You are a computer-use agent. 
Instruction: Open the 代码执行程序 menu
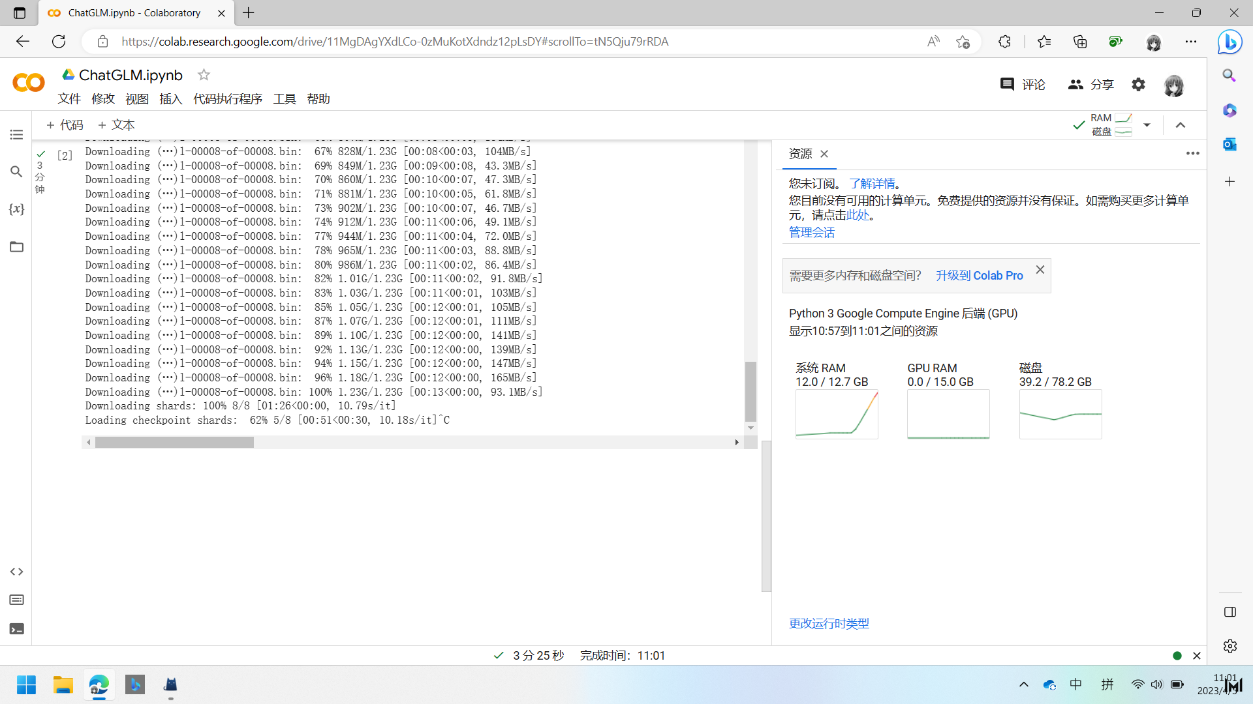coord(228,99)
